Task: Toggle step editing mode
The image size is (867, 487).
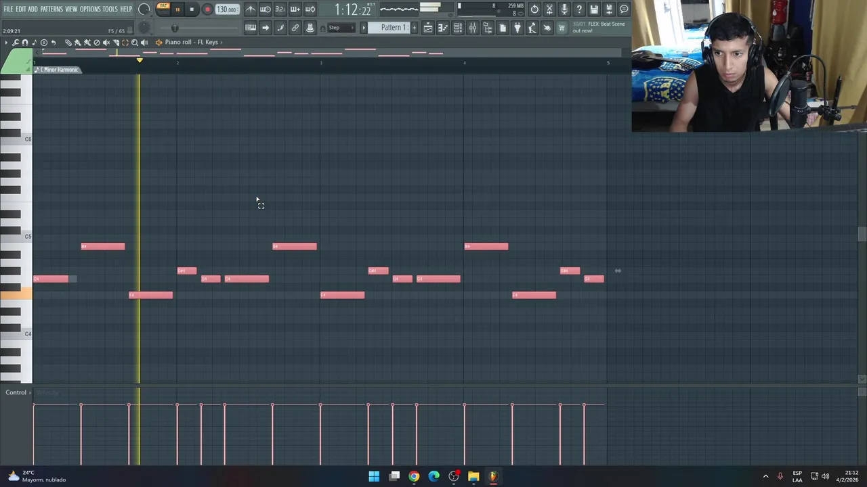Action: [280, 28]
